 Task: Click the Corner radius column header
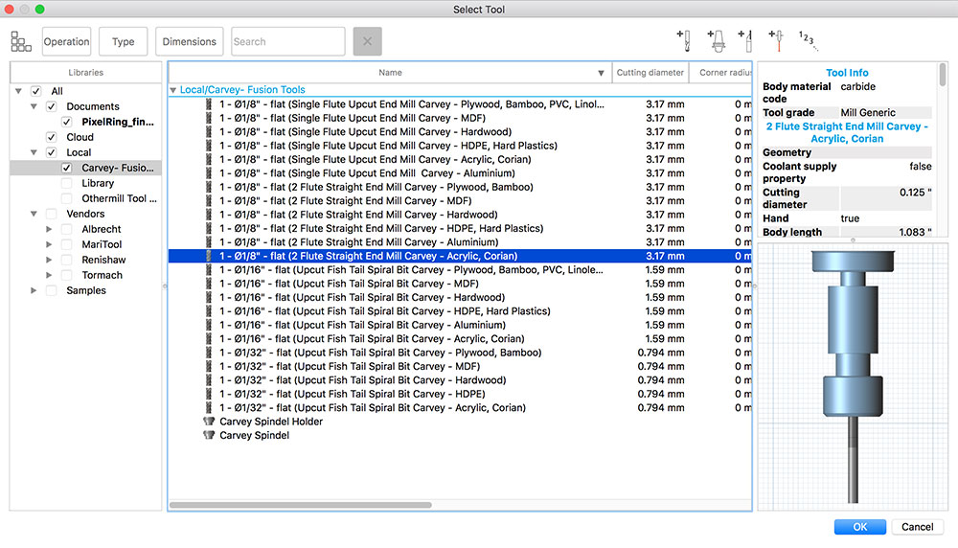[721, 72]
